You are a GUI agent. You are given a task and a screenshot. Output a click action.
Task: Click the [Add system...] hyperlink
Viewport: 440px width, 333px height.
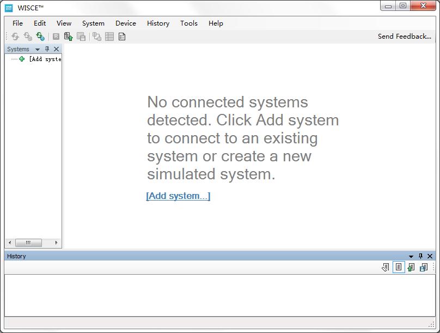click(x=178, y=196)
